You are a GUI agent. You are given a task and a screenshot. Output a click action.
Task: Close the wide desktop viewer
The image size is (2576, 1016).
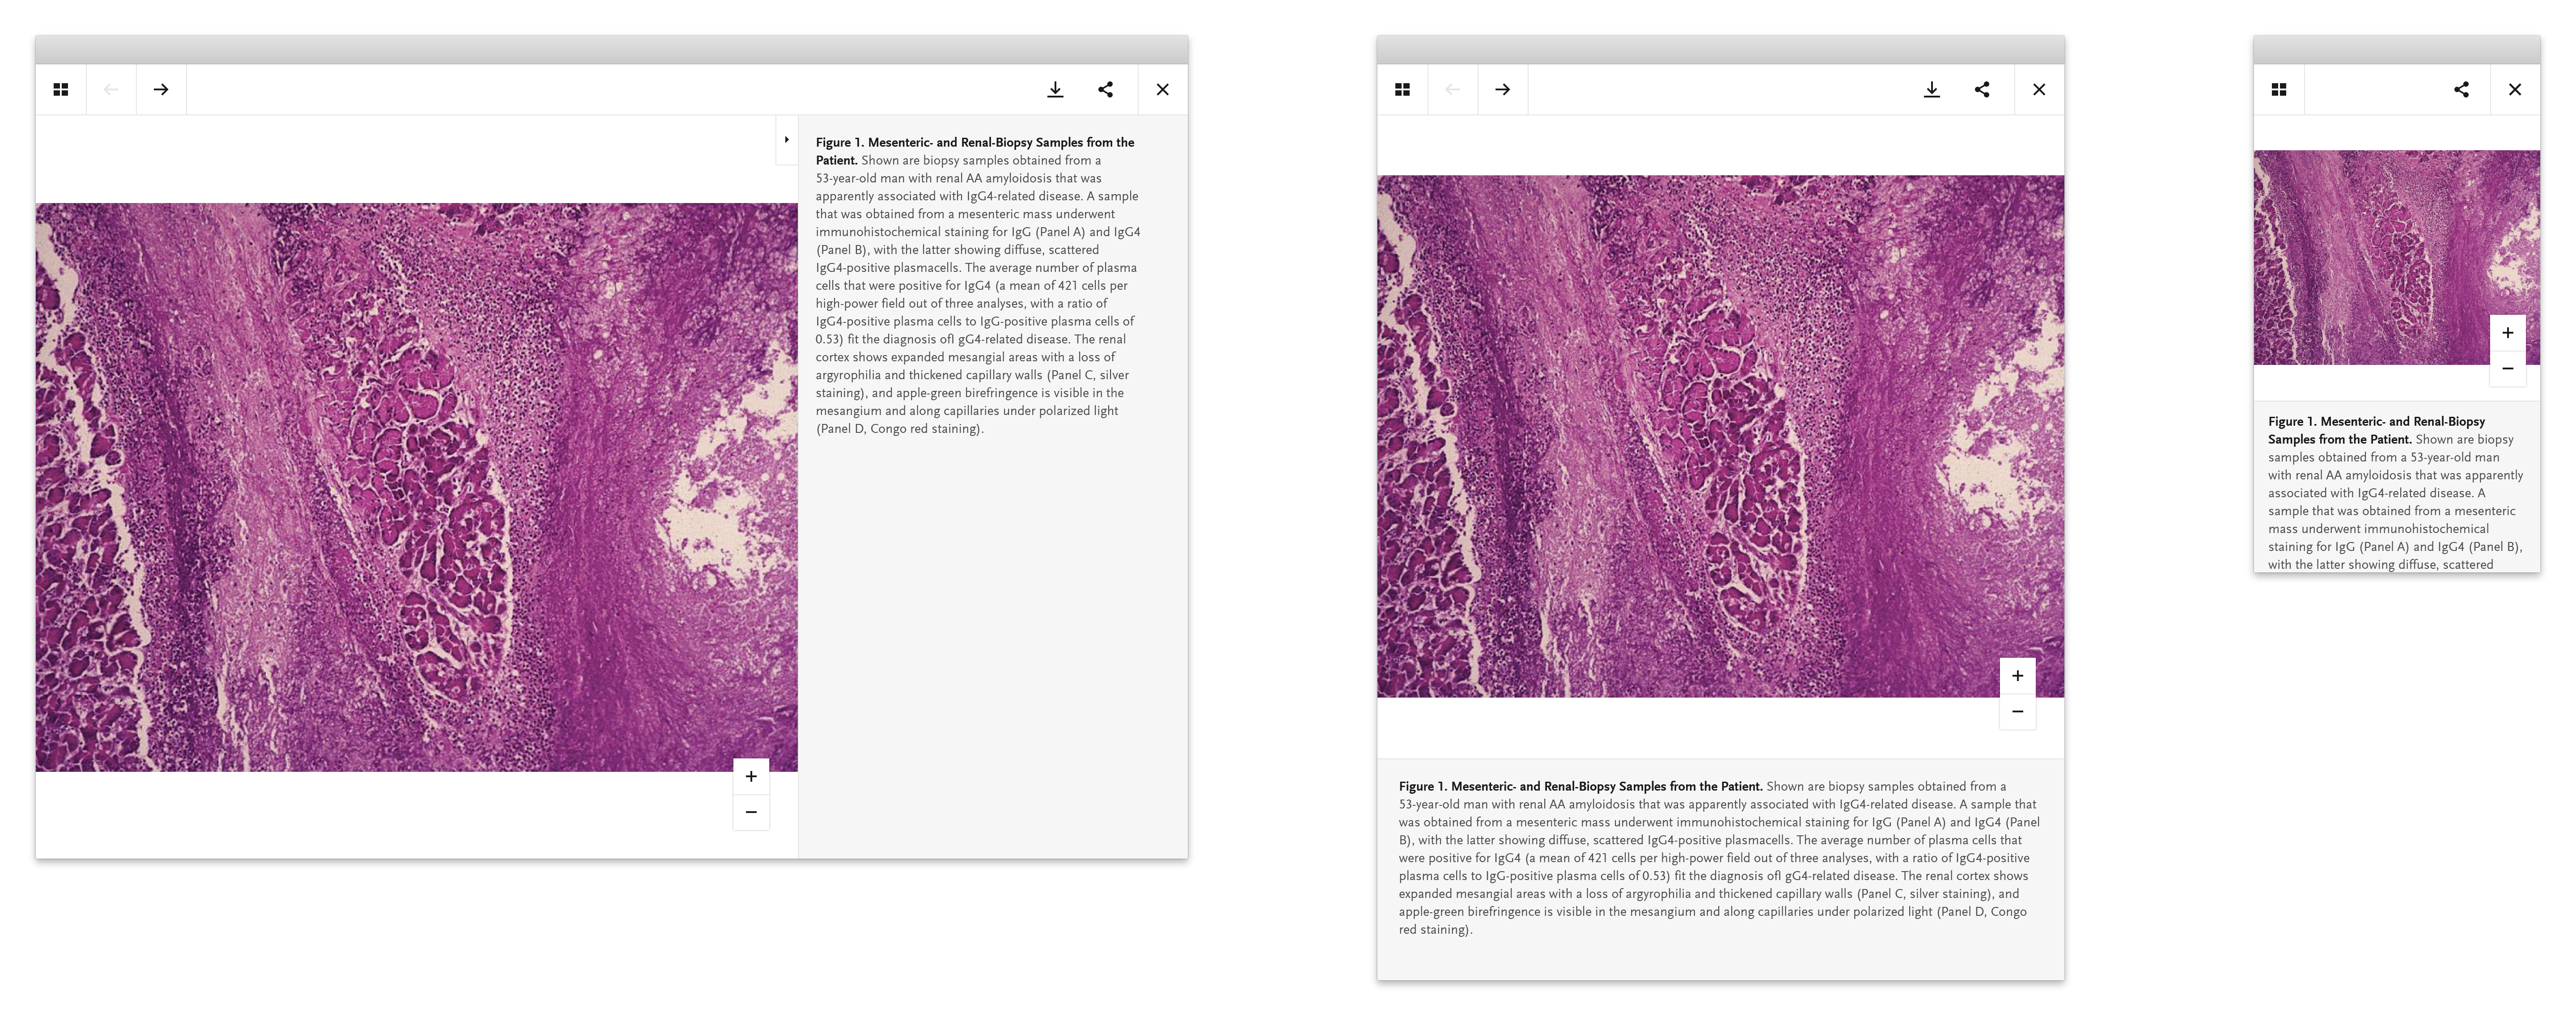(x=1163, y=90)
